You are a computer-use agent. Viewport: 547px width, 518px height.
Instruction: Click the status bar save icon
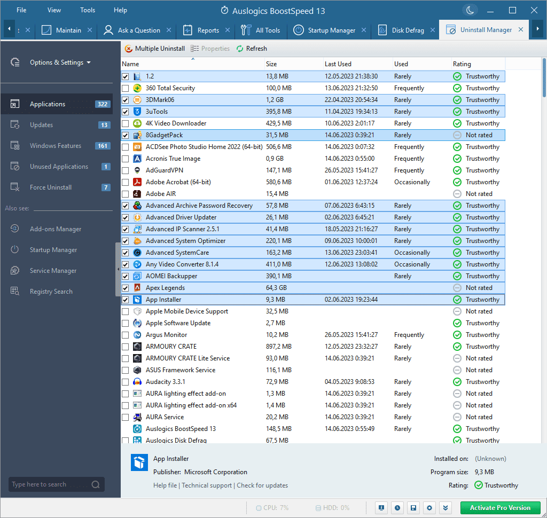[413, 508]
